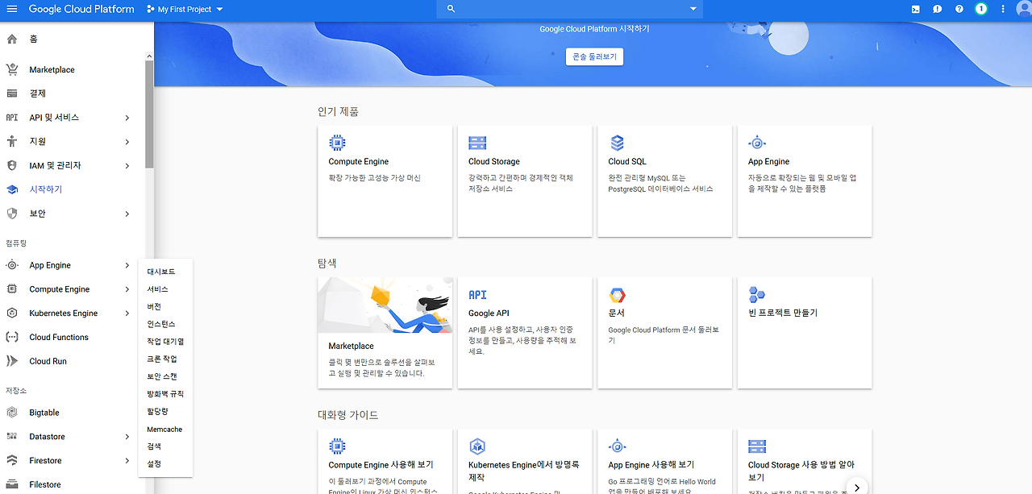
Task: Click the Filestore icon in sidebar
Action: point(12,484)
